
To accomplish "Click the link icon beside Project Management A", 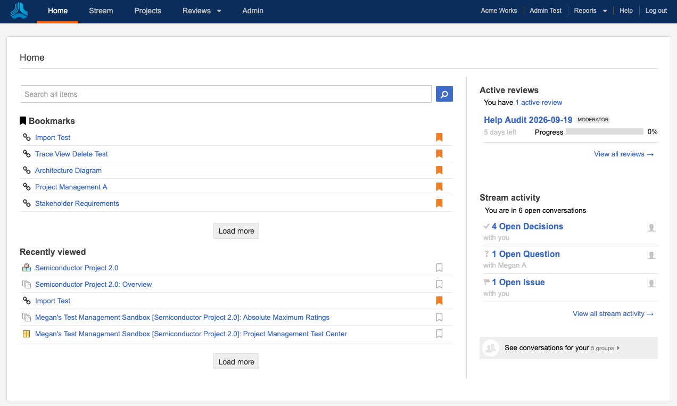I will click(x=27, y=187).
